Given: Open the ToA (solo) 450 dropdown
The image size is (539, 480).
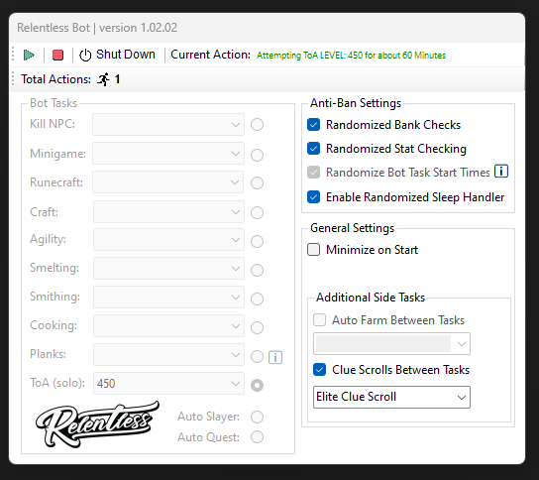Looking at the screenshot, I should click(168, 383).
